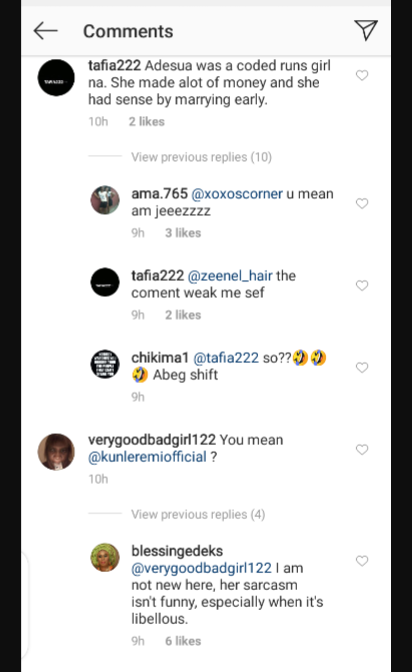The image size is (412, 672).
Task: Like ama.765's reply with heart
Action: click(362, 204)
